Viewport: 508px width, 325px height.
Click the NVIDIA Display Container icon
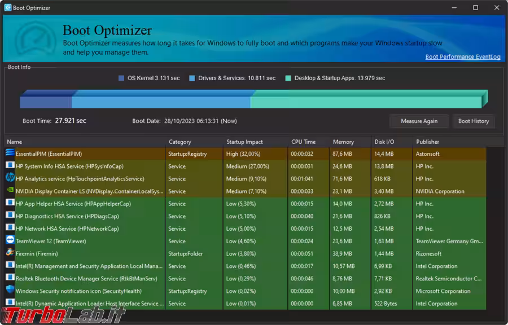pos(10,191)
